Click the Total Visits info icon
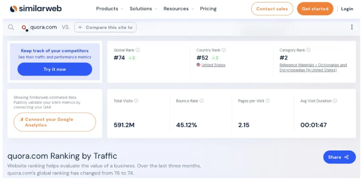The height and width of the screenshot is (186, 364). coord(136,101)
